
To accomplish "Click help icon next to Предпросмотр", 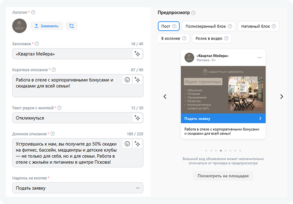I will point(193,13).
